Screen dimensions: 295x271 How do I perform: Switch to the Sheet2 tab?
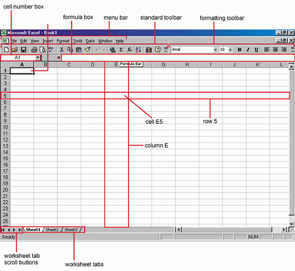pos(52,230)
